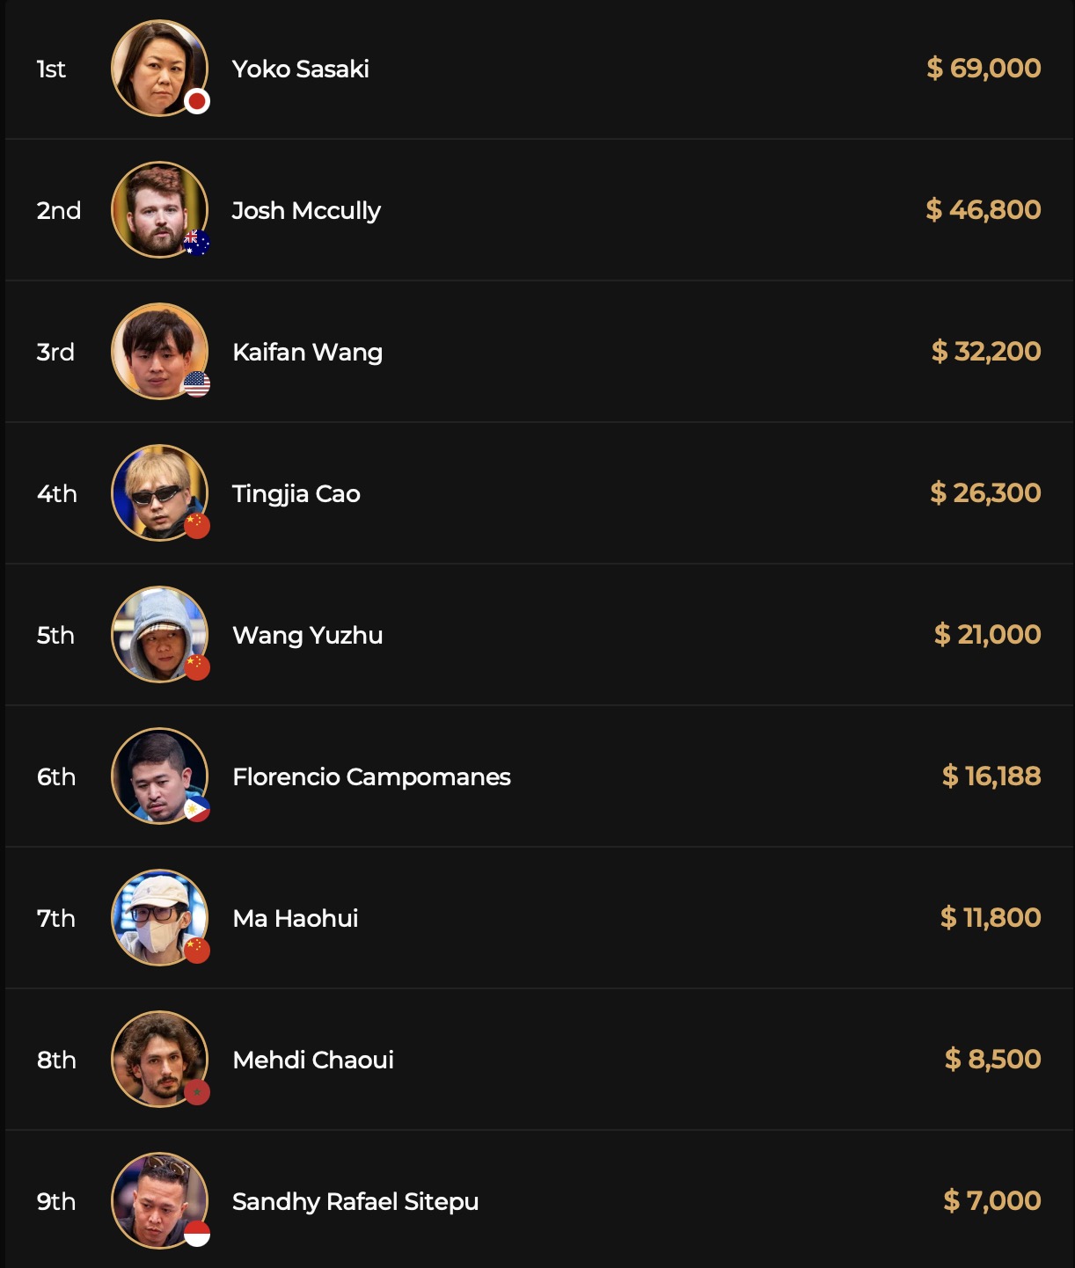Click the $ 26,300 prize amount
This screenshot has width=1075, height=1268.
tap(985, 493)
